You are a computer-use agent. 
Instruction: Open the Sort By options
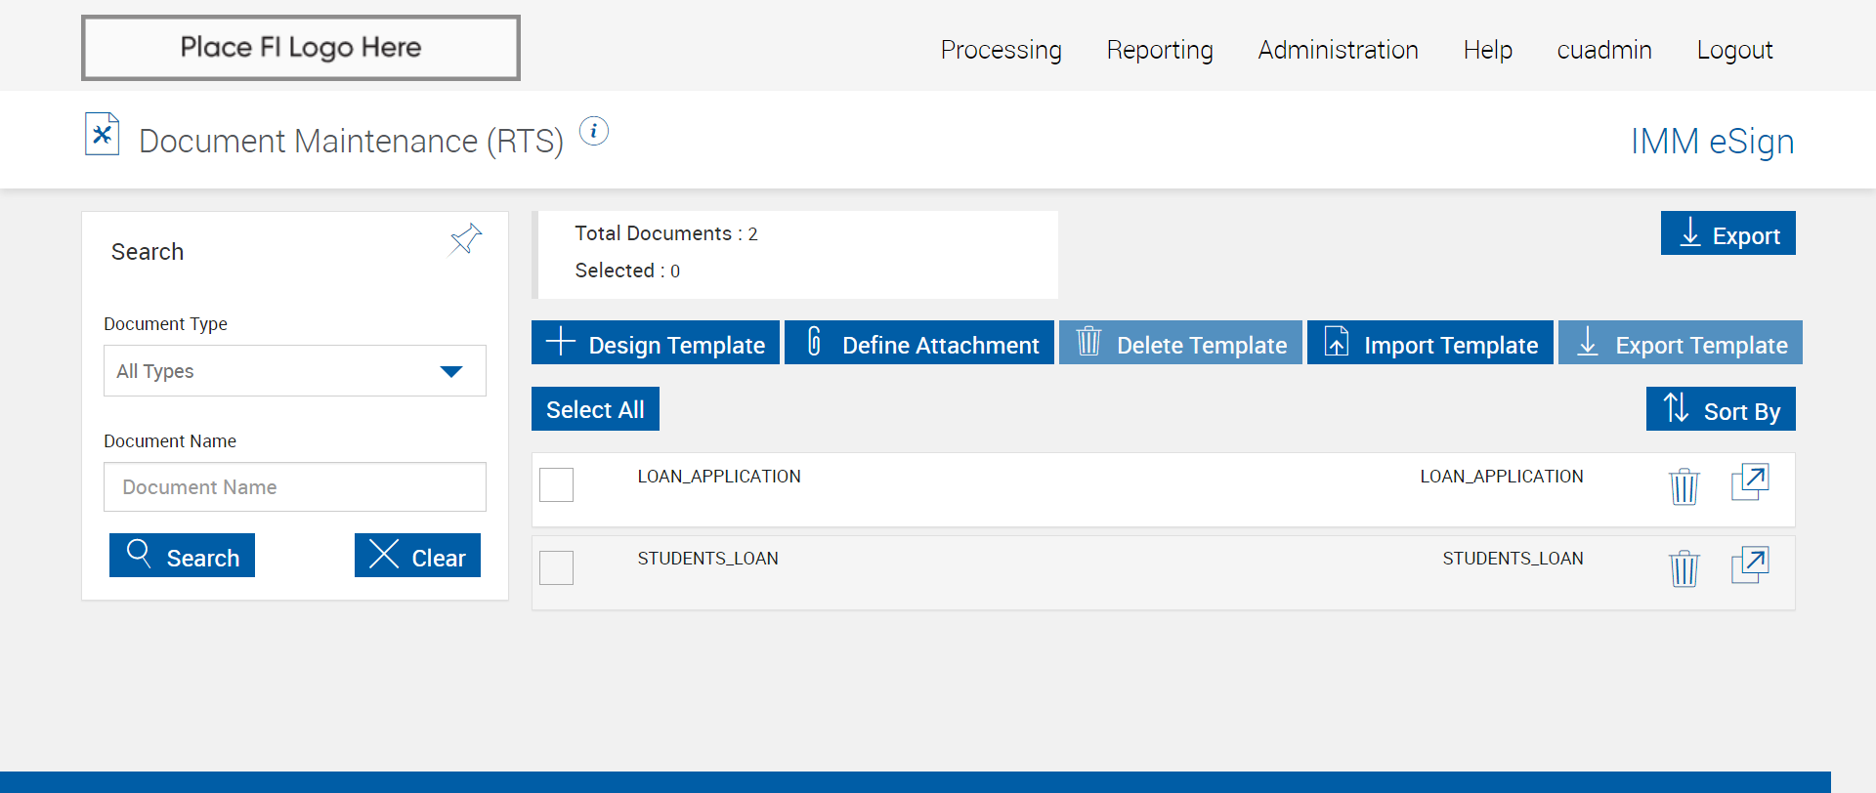point(1720,409)
